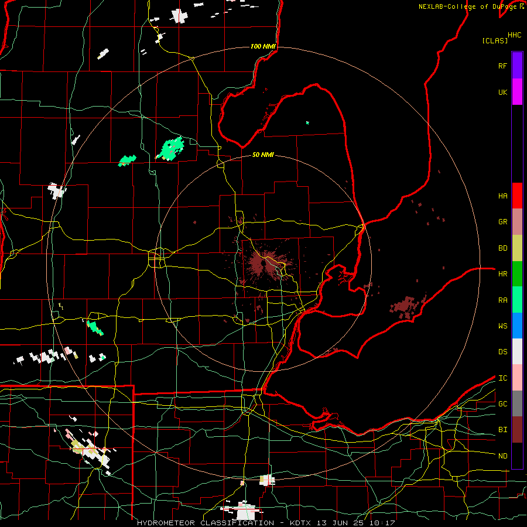Click the GC legend label
The height and width of the screenshot is (527, 527).
502,404
